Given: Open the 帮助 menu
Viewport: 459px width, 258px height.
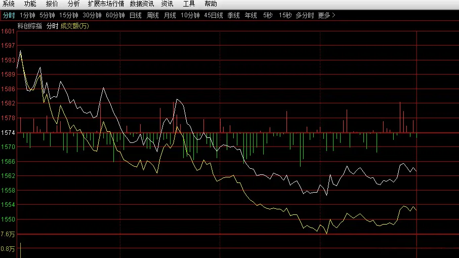Looking at the screenshot, I should (211, 4).
